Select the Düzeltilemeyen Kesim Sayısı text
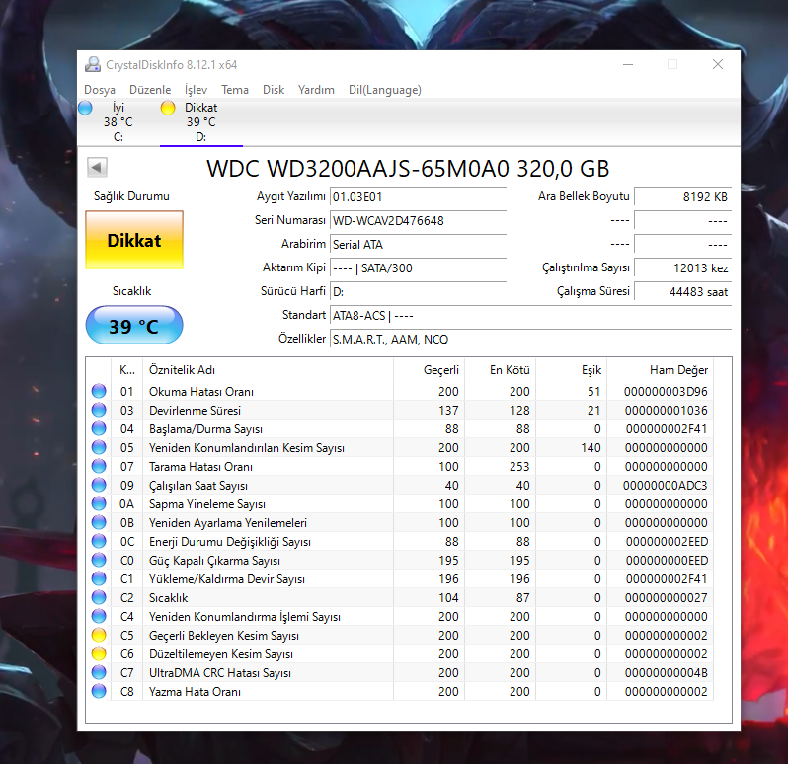Viewport: 788px width, 764px height. click(x=221, y=654)
